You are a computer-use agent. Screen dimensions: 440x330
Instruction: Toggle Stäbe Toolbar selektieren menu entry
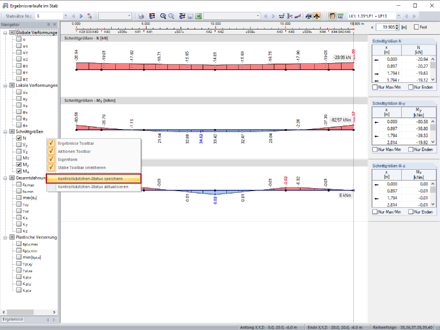(94, 167)
